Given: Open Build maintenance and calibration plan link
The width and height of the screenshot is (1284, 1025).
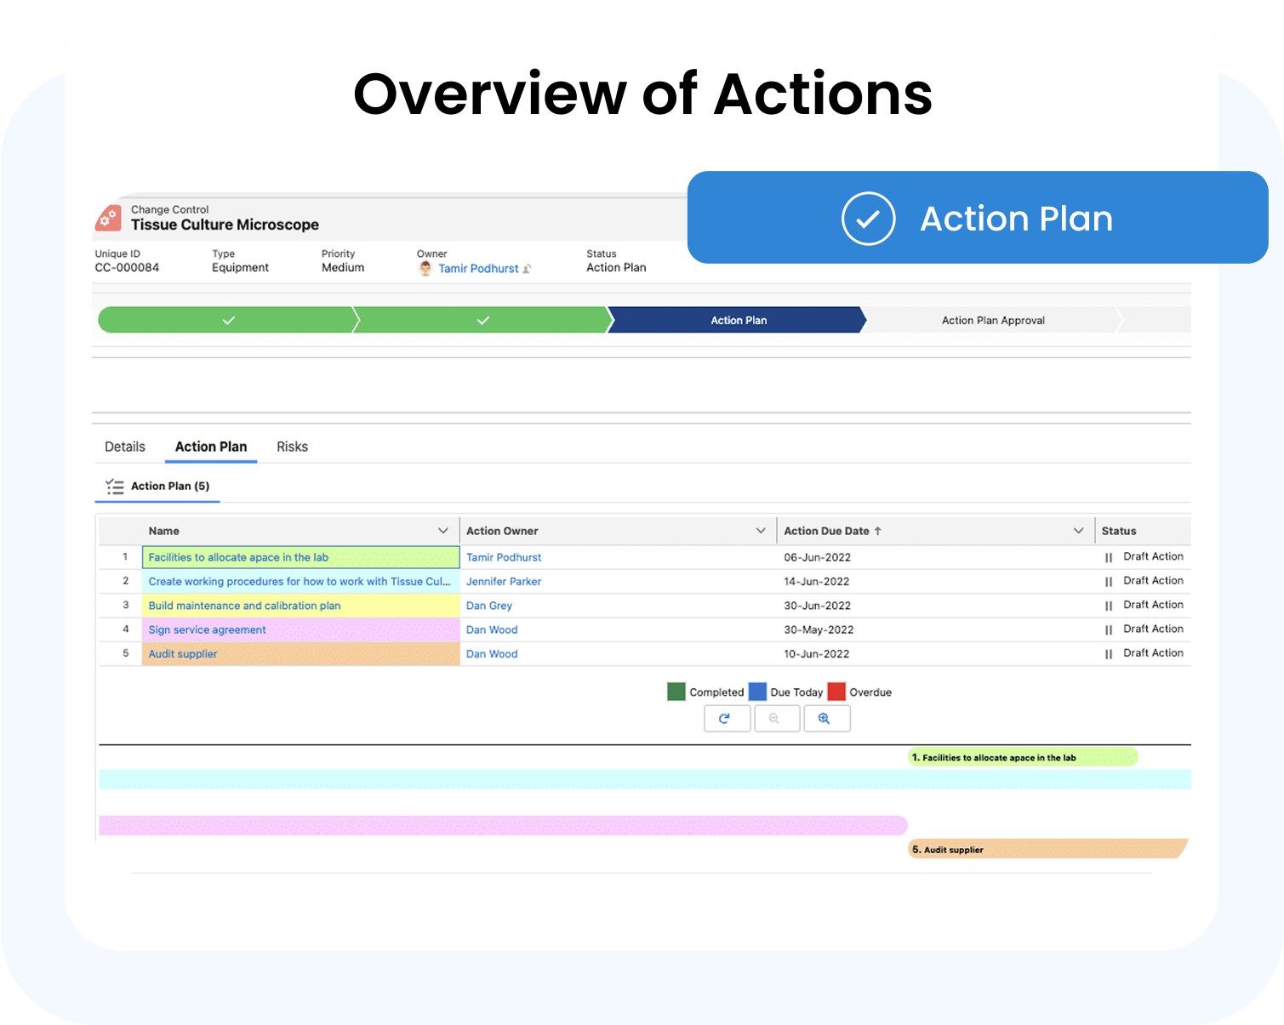Looking at the screenshot, I should (x=244, y=606).
